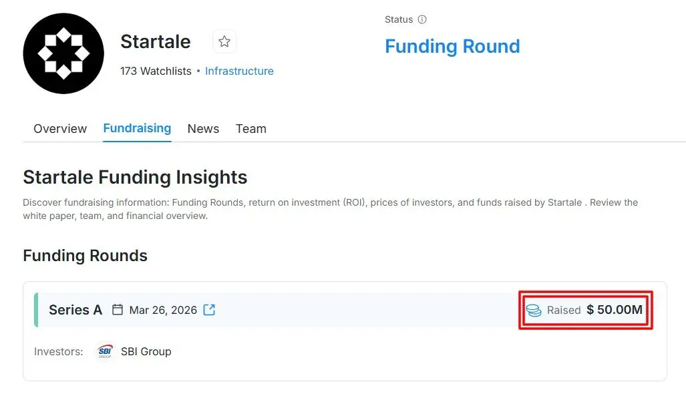Viewport: 686px width, 396px height.
Task: Open the Status info tooltip icon
Action: click(422, 19)
